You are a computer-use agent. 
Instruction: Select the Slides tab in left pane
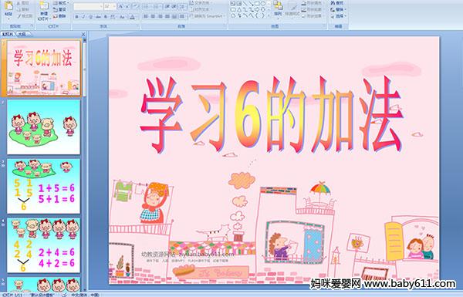(8, 34)
